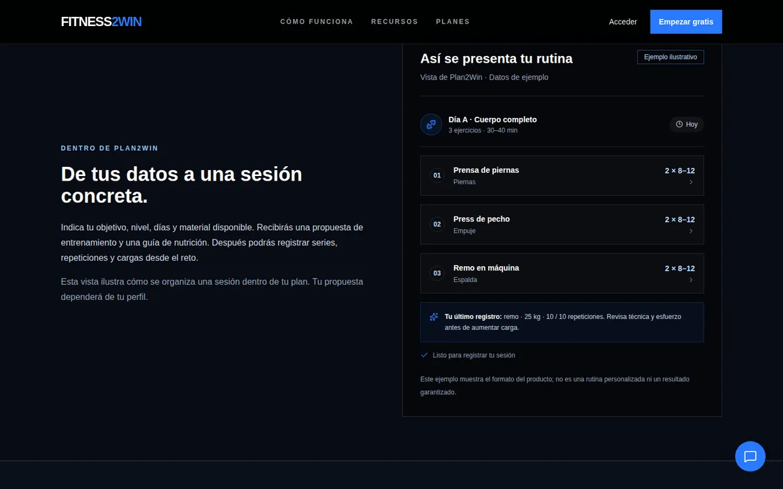
Task: Click the "Así se presenta tu rutina" heading
Action: 497,59
